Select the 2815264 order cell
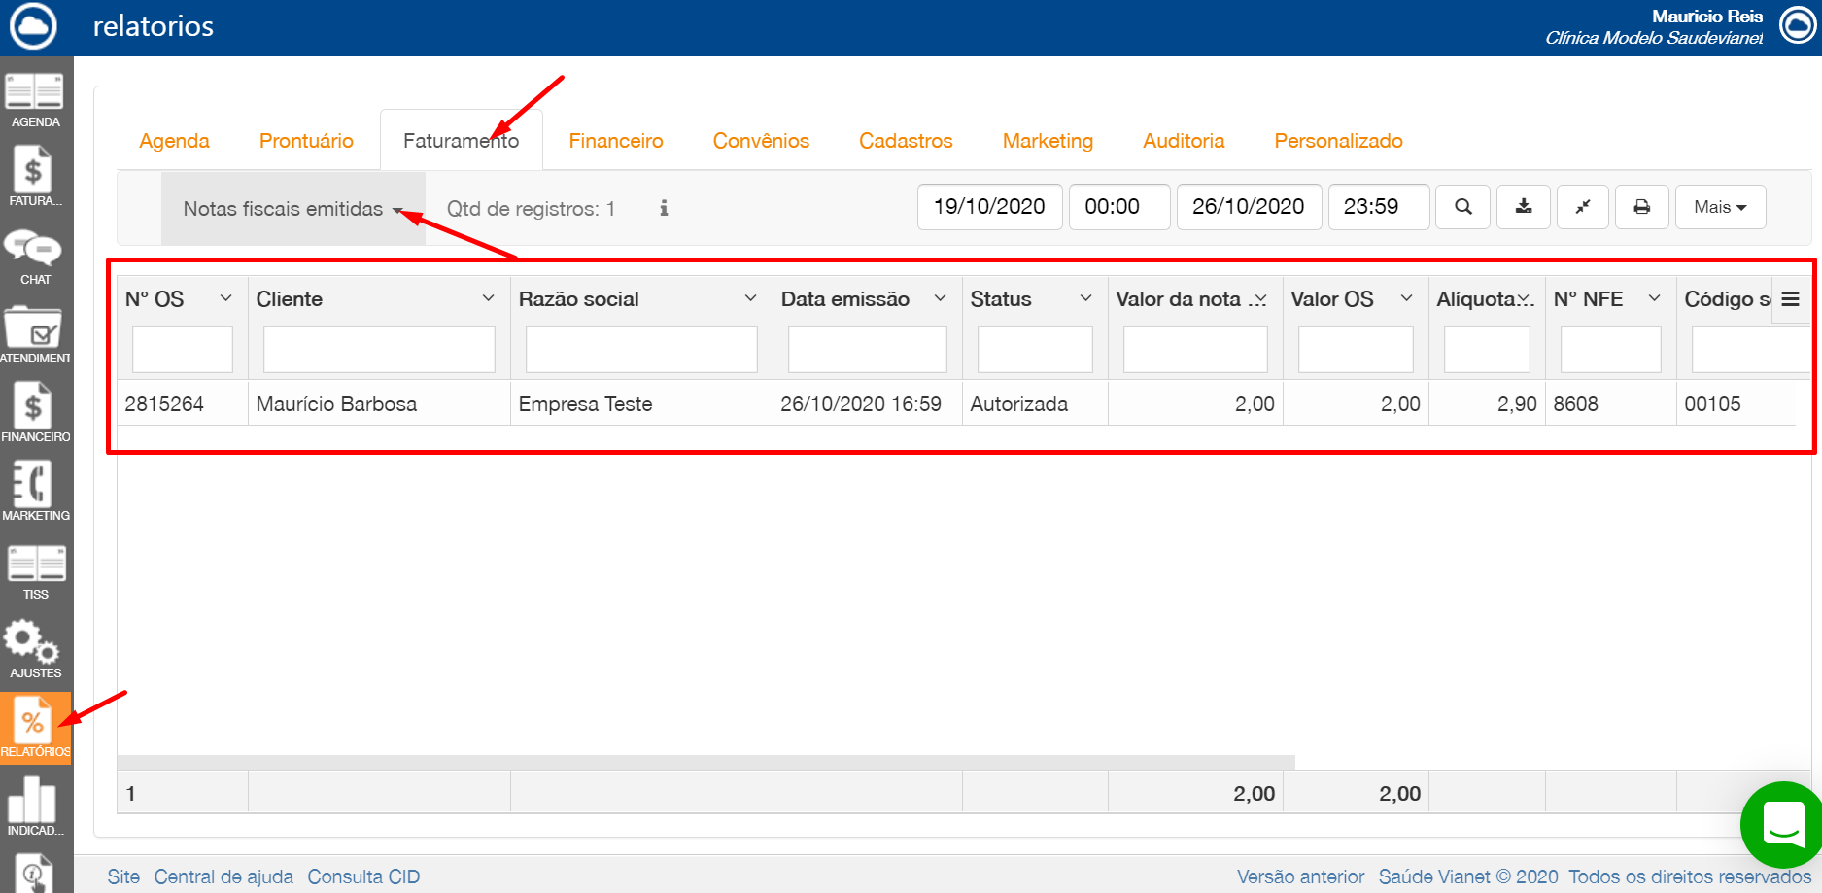This screenshot has width=1822, height=893. (x=182, y=404)
